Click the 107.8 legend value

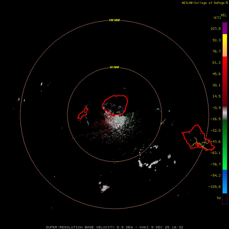[216, 28]
